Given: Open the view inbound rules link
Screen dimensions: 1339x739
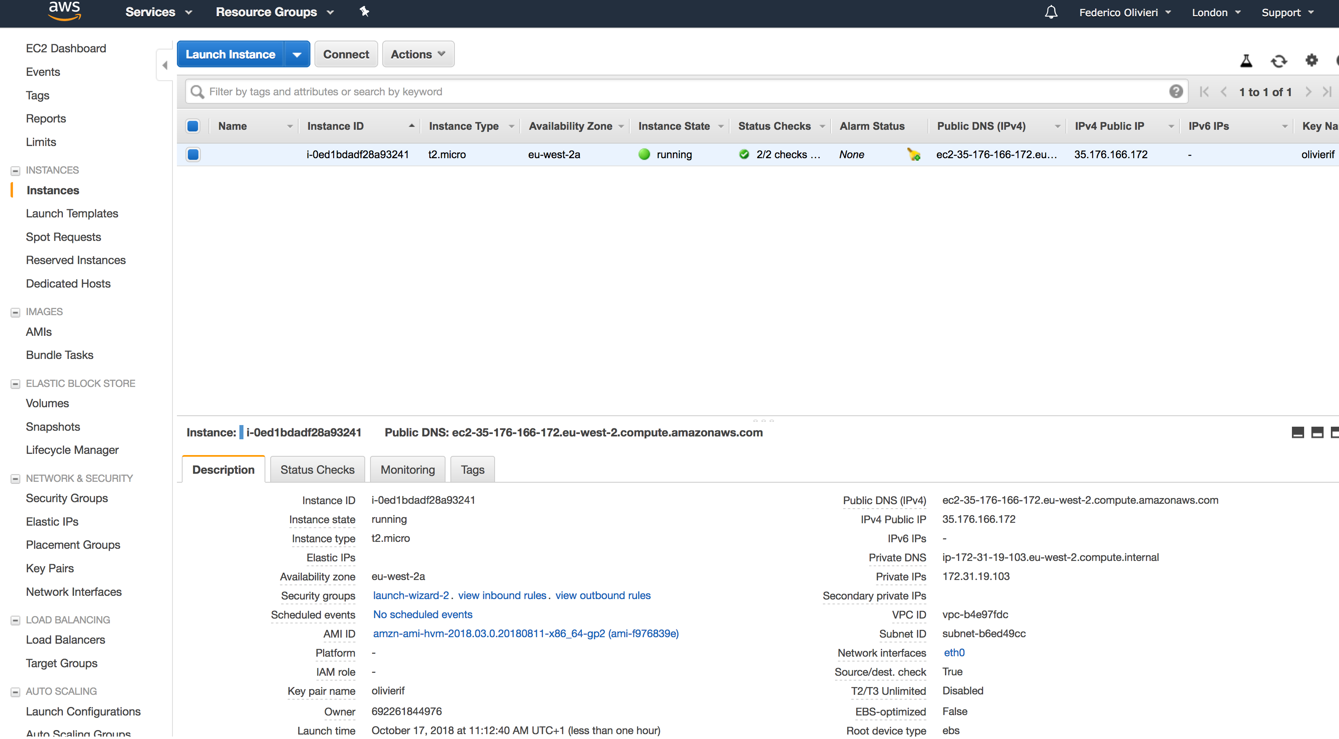Looking at the screenshot, I should (502, 595).
